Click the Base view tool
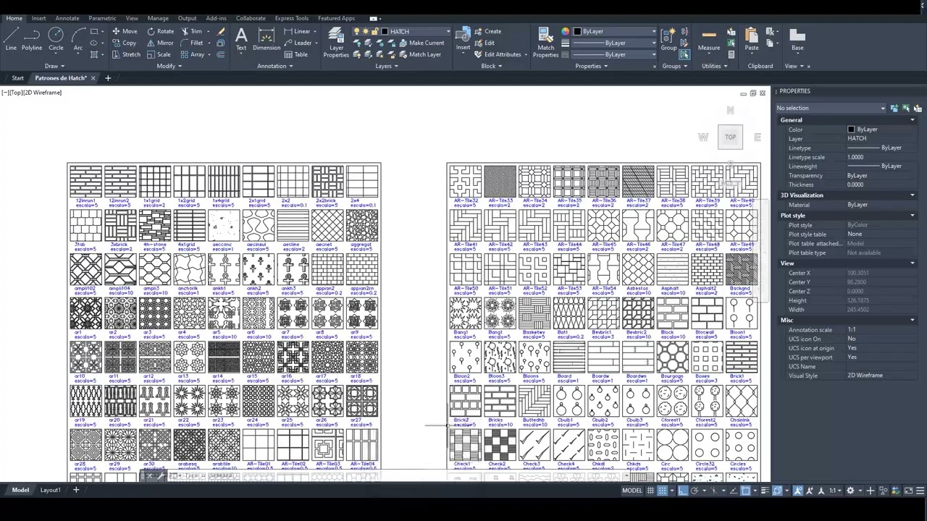The height and width of the screenshot is (521, 927). [x=797, y=38]
